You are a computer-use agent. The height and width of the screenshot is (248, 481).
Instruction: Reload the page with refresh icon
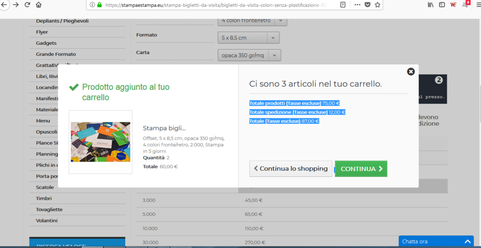click(27, 5)
